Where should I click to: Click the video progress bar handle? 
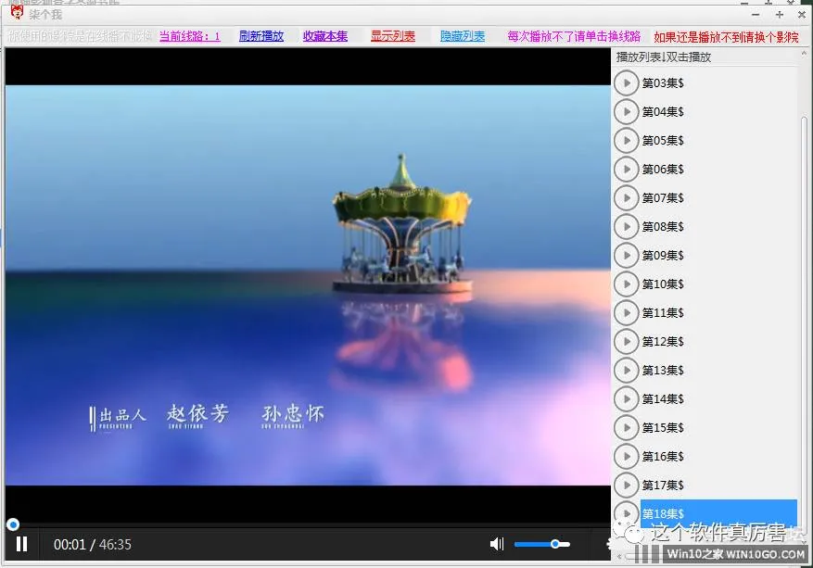[x=13, y=524]
